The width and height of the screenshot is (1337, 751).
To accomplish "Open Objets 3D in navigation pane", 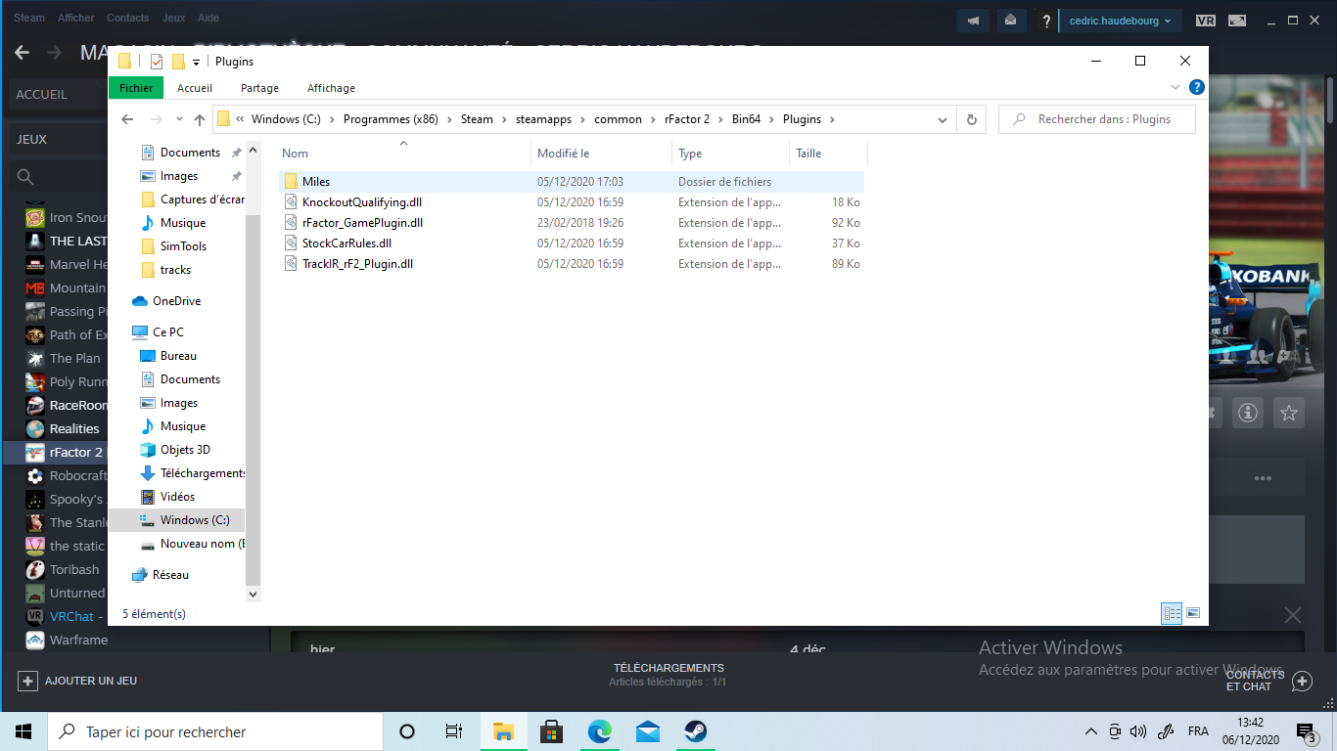I will tap(185, 450).
